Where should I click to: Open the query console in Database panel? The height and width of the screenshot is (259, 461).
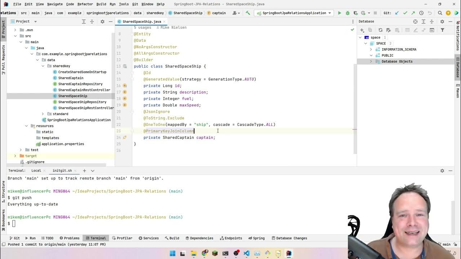[432, 30]
